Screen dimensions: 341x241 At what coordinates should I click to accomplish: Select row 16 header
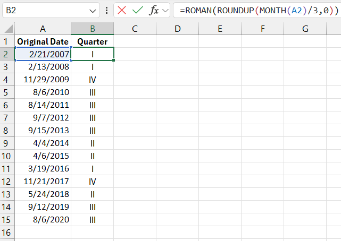[x=7, y=232]
